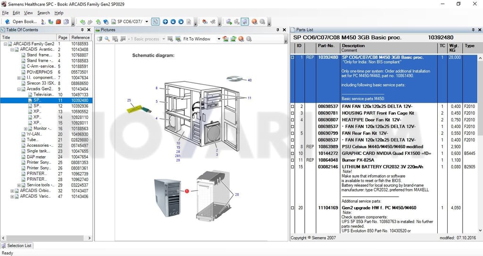Image resolution: width=483 pixels, height=256 pixels.
Task: Open the Fit To Window zoom dropdown
Action: [x=219, y=39]
